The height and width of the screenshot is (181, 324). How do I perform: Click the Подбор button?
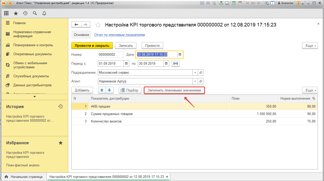[130, 90]
